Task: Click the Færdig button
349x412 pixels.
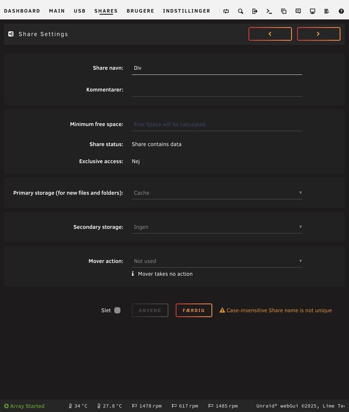Action: (194, 310)
